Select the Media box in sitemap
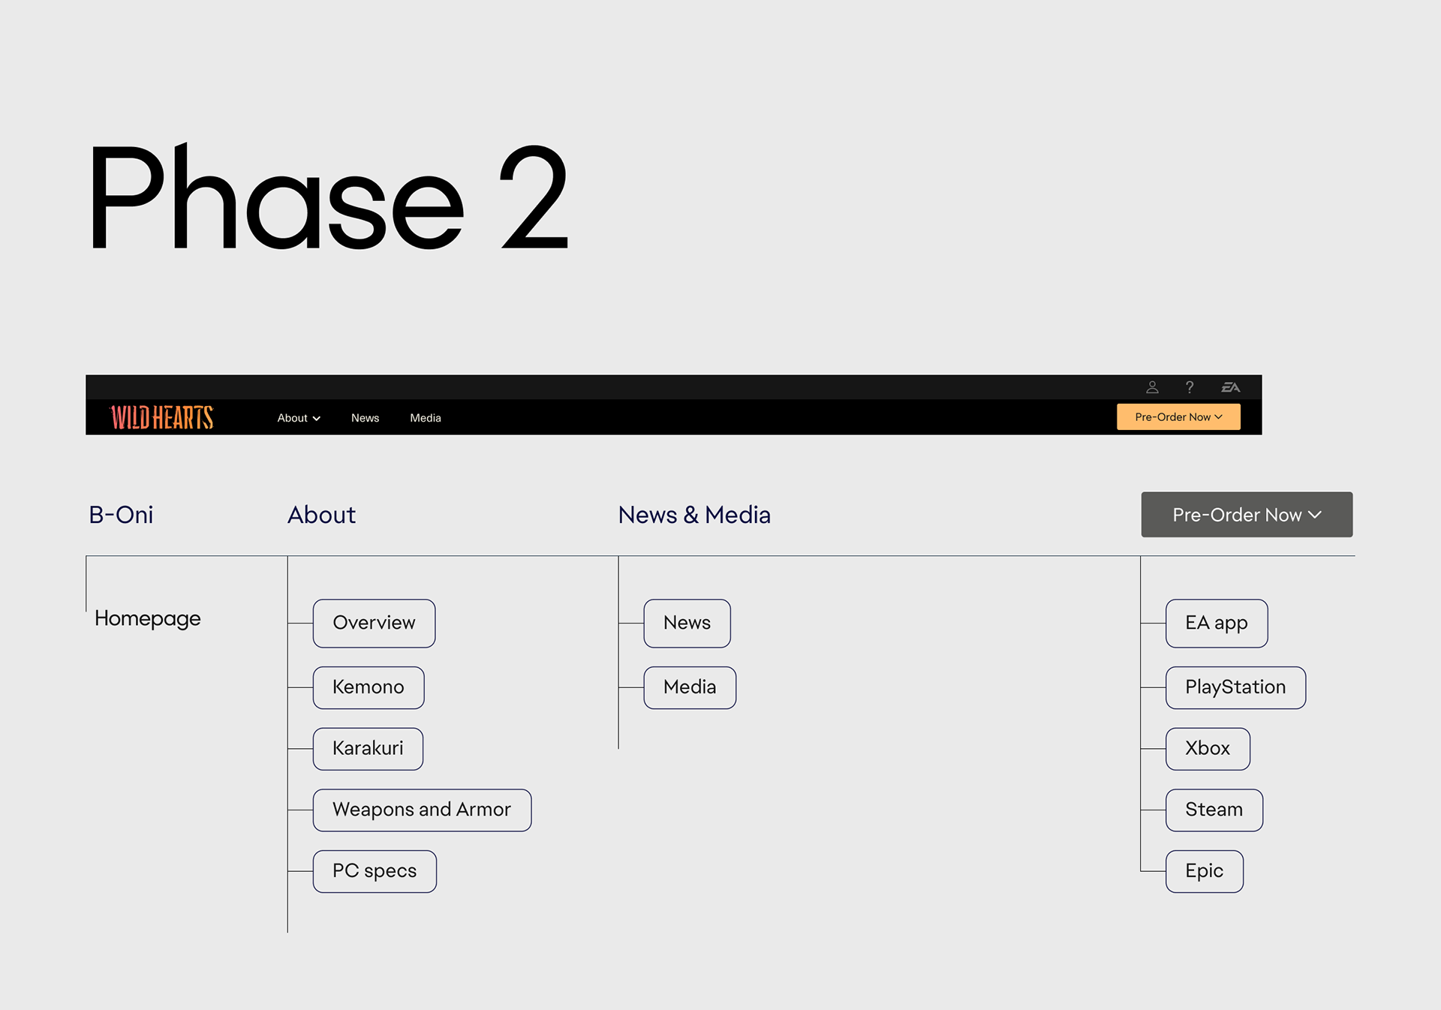Screen dimensions: 1441x1010 [690, 687]
